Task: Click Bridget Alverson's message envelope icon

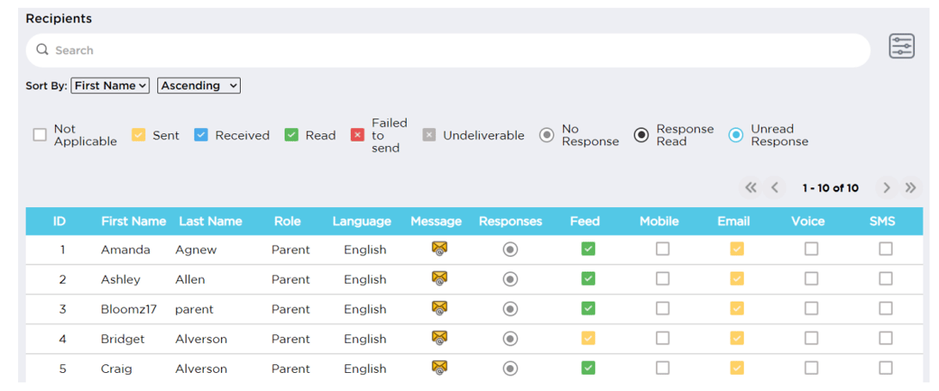Action: (439, 339)
